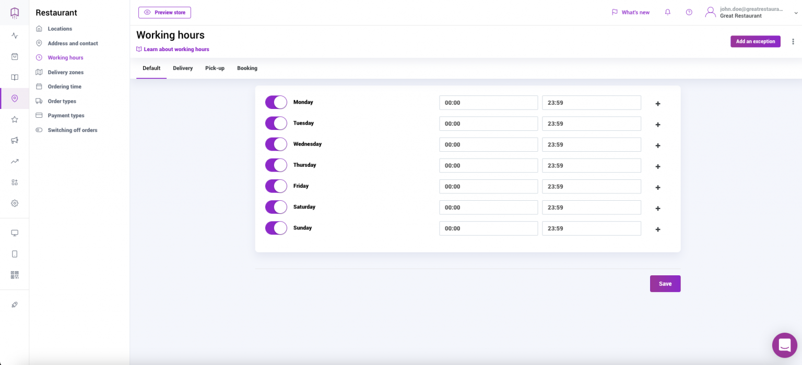This screenshot has height=365, width=802.
Task: Expand the account dropdown for Great Restaurant
Action: point(796,13)
